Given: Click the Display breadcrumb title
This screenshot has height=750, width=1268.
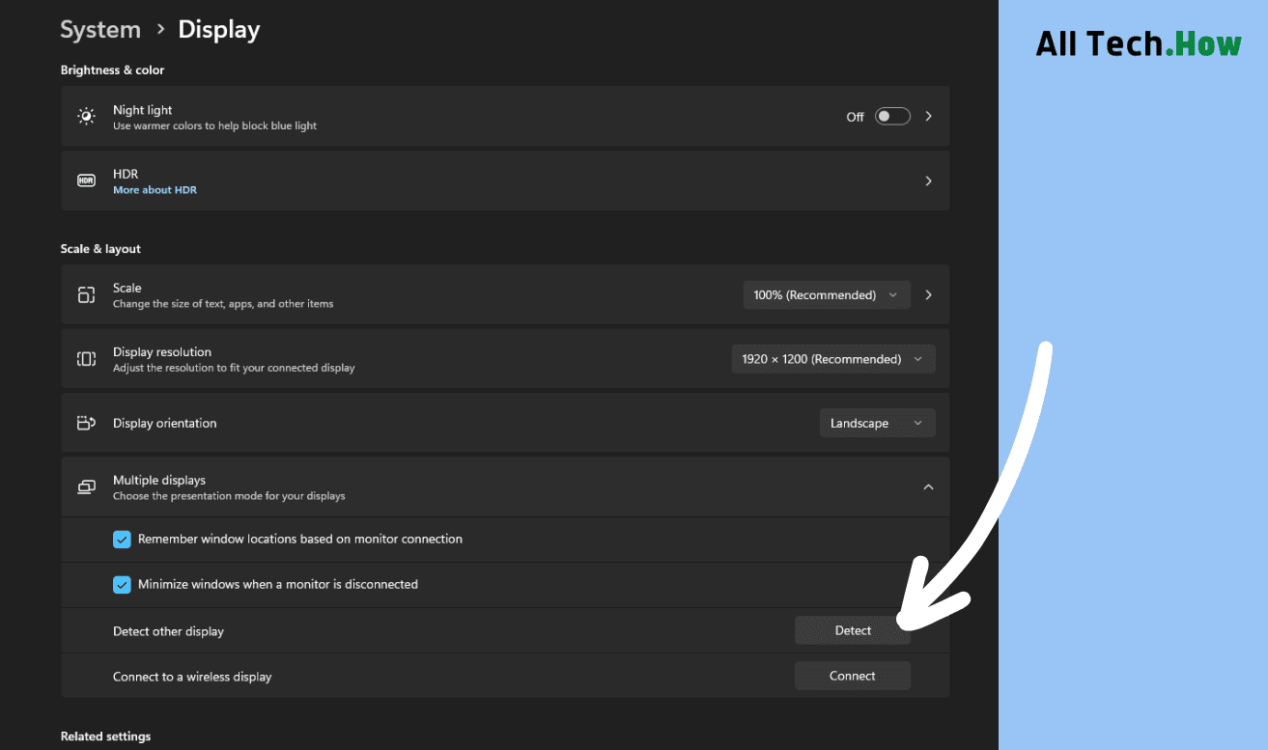Looking at the screenshot, I should click(x=219, y=30).
